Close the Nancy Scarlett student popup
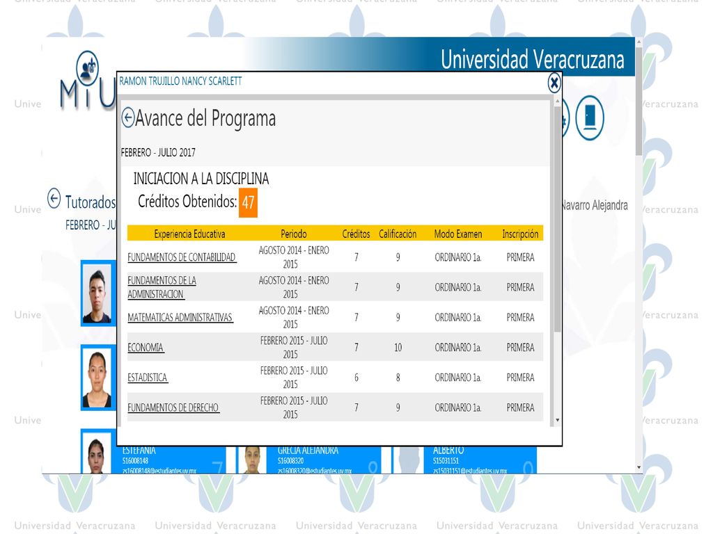Viewport: 713px width, 534px height. coord(554,83)
